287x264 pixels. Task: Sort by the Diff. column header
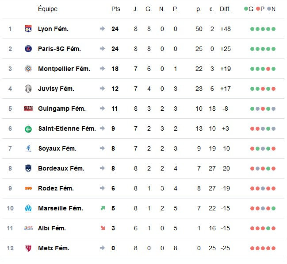225,9
